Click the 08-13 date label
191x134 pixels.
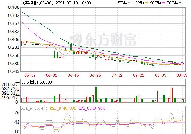[x=182, y=75]
